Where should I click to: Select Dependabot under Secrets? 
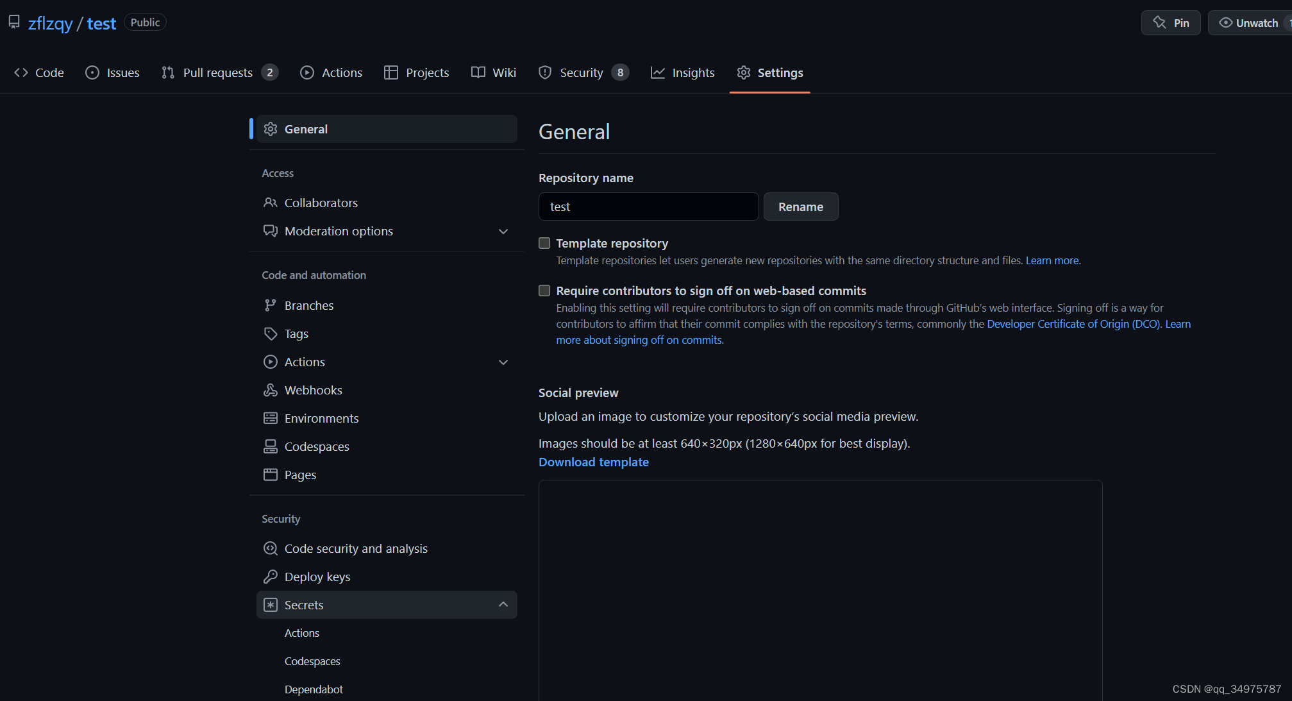(x=314, y=689)
